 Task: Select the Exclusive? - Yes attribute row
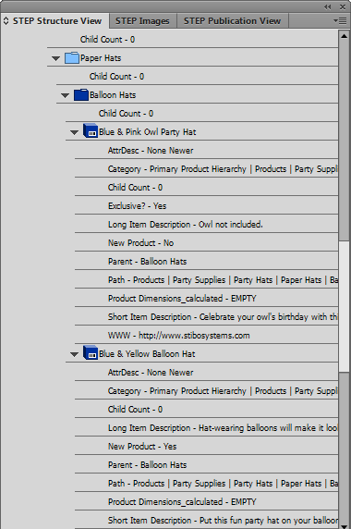point(206,206)
